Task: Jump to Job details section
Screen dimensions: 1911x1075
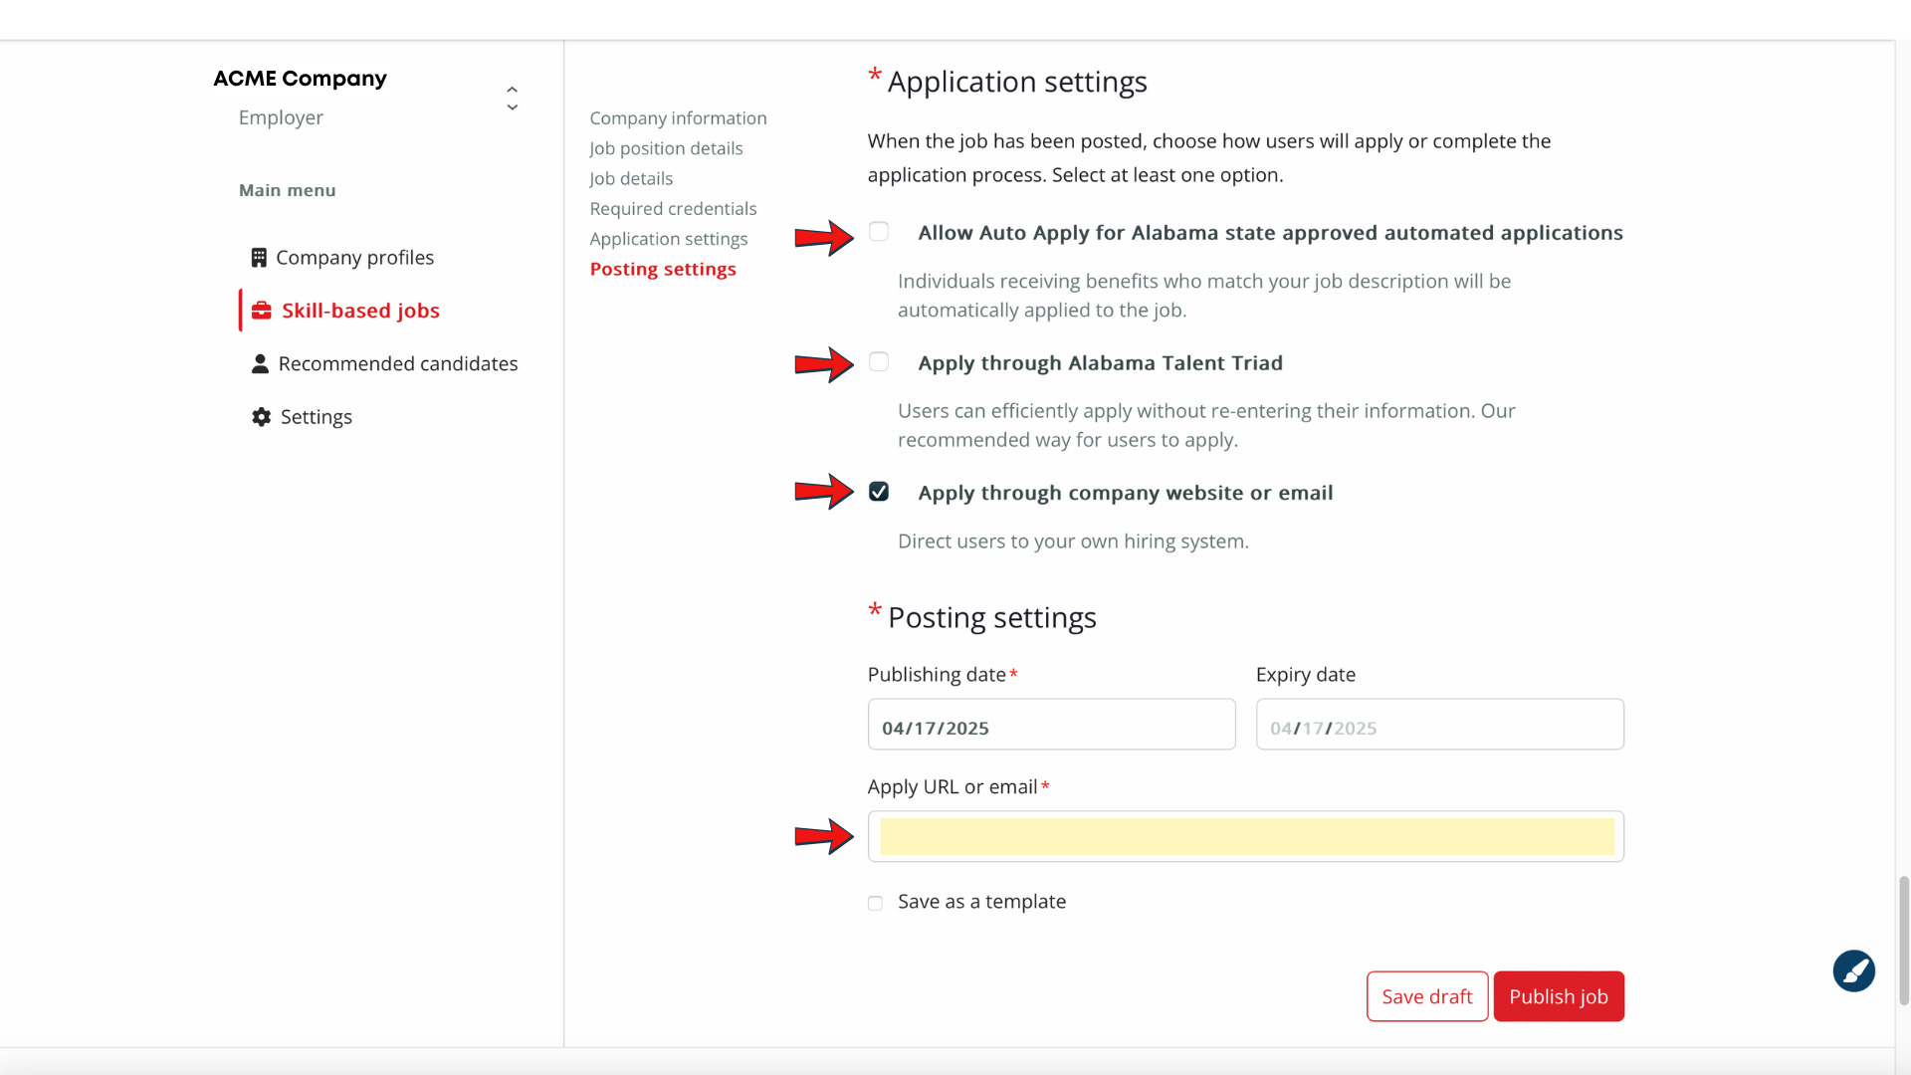Action: (x=631, y=179)
